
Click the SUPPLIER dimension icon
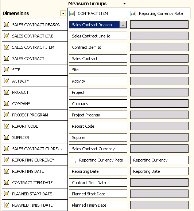[6, 138]
